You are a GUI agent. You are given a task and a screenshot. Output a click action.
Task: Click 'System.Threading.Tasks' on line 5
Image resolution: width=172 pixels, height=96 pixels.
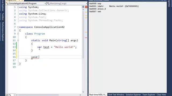(45, 20)
